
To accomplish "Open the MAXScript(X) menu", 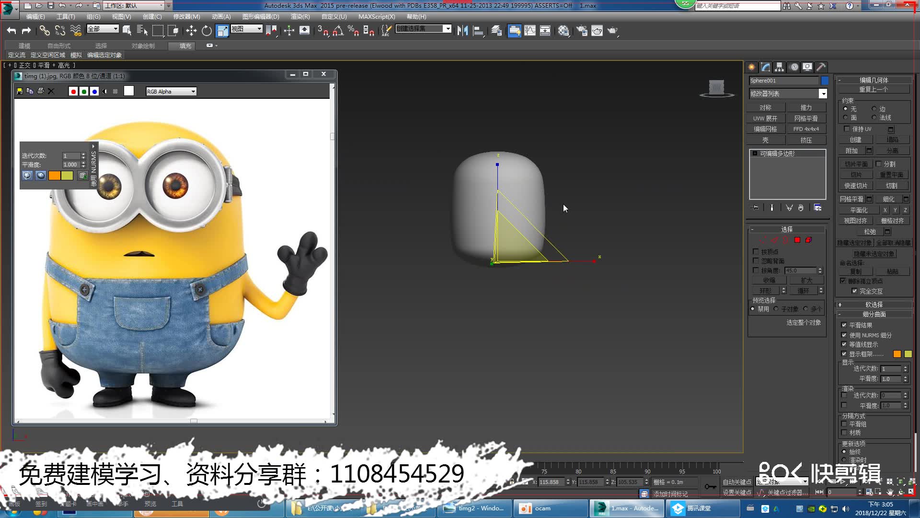I will (377, 16).
